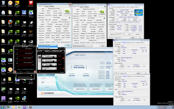Click Submit Results button in 3DMark
174x109 pixels.
pos(80,89)
